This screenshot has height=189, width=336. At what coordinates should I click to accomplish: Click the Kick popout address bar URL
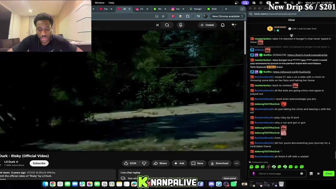[275, 14]
